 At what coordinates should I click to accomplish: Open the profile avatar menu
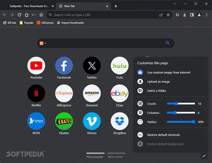(x=199, y=15)
